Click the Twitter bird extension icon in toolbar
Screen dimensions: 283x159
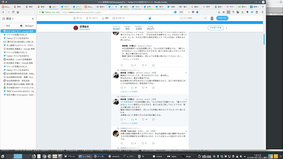[x=252, y=12]
